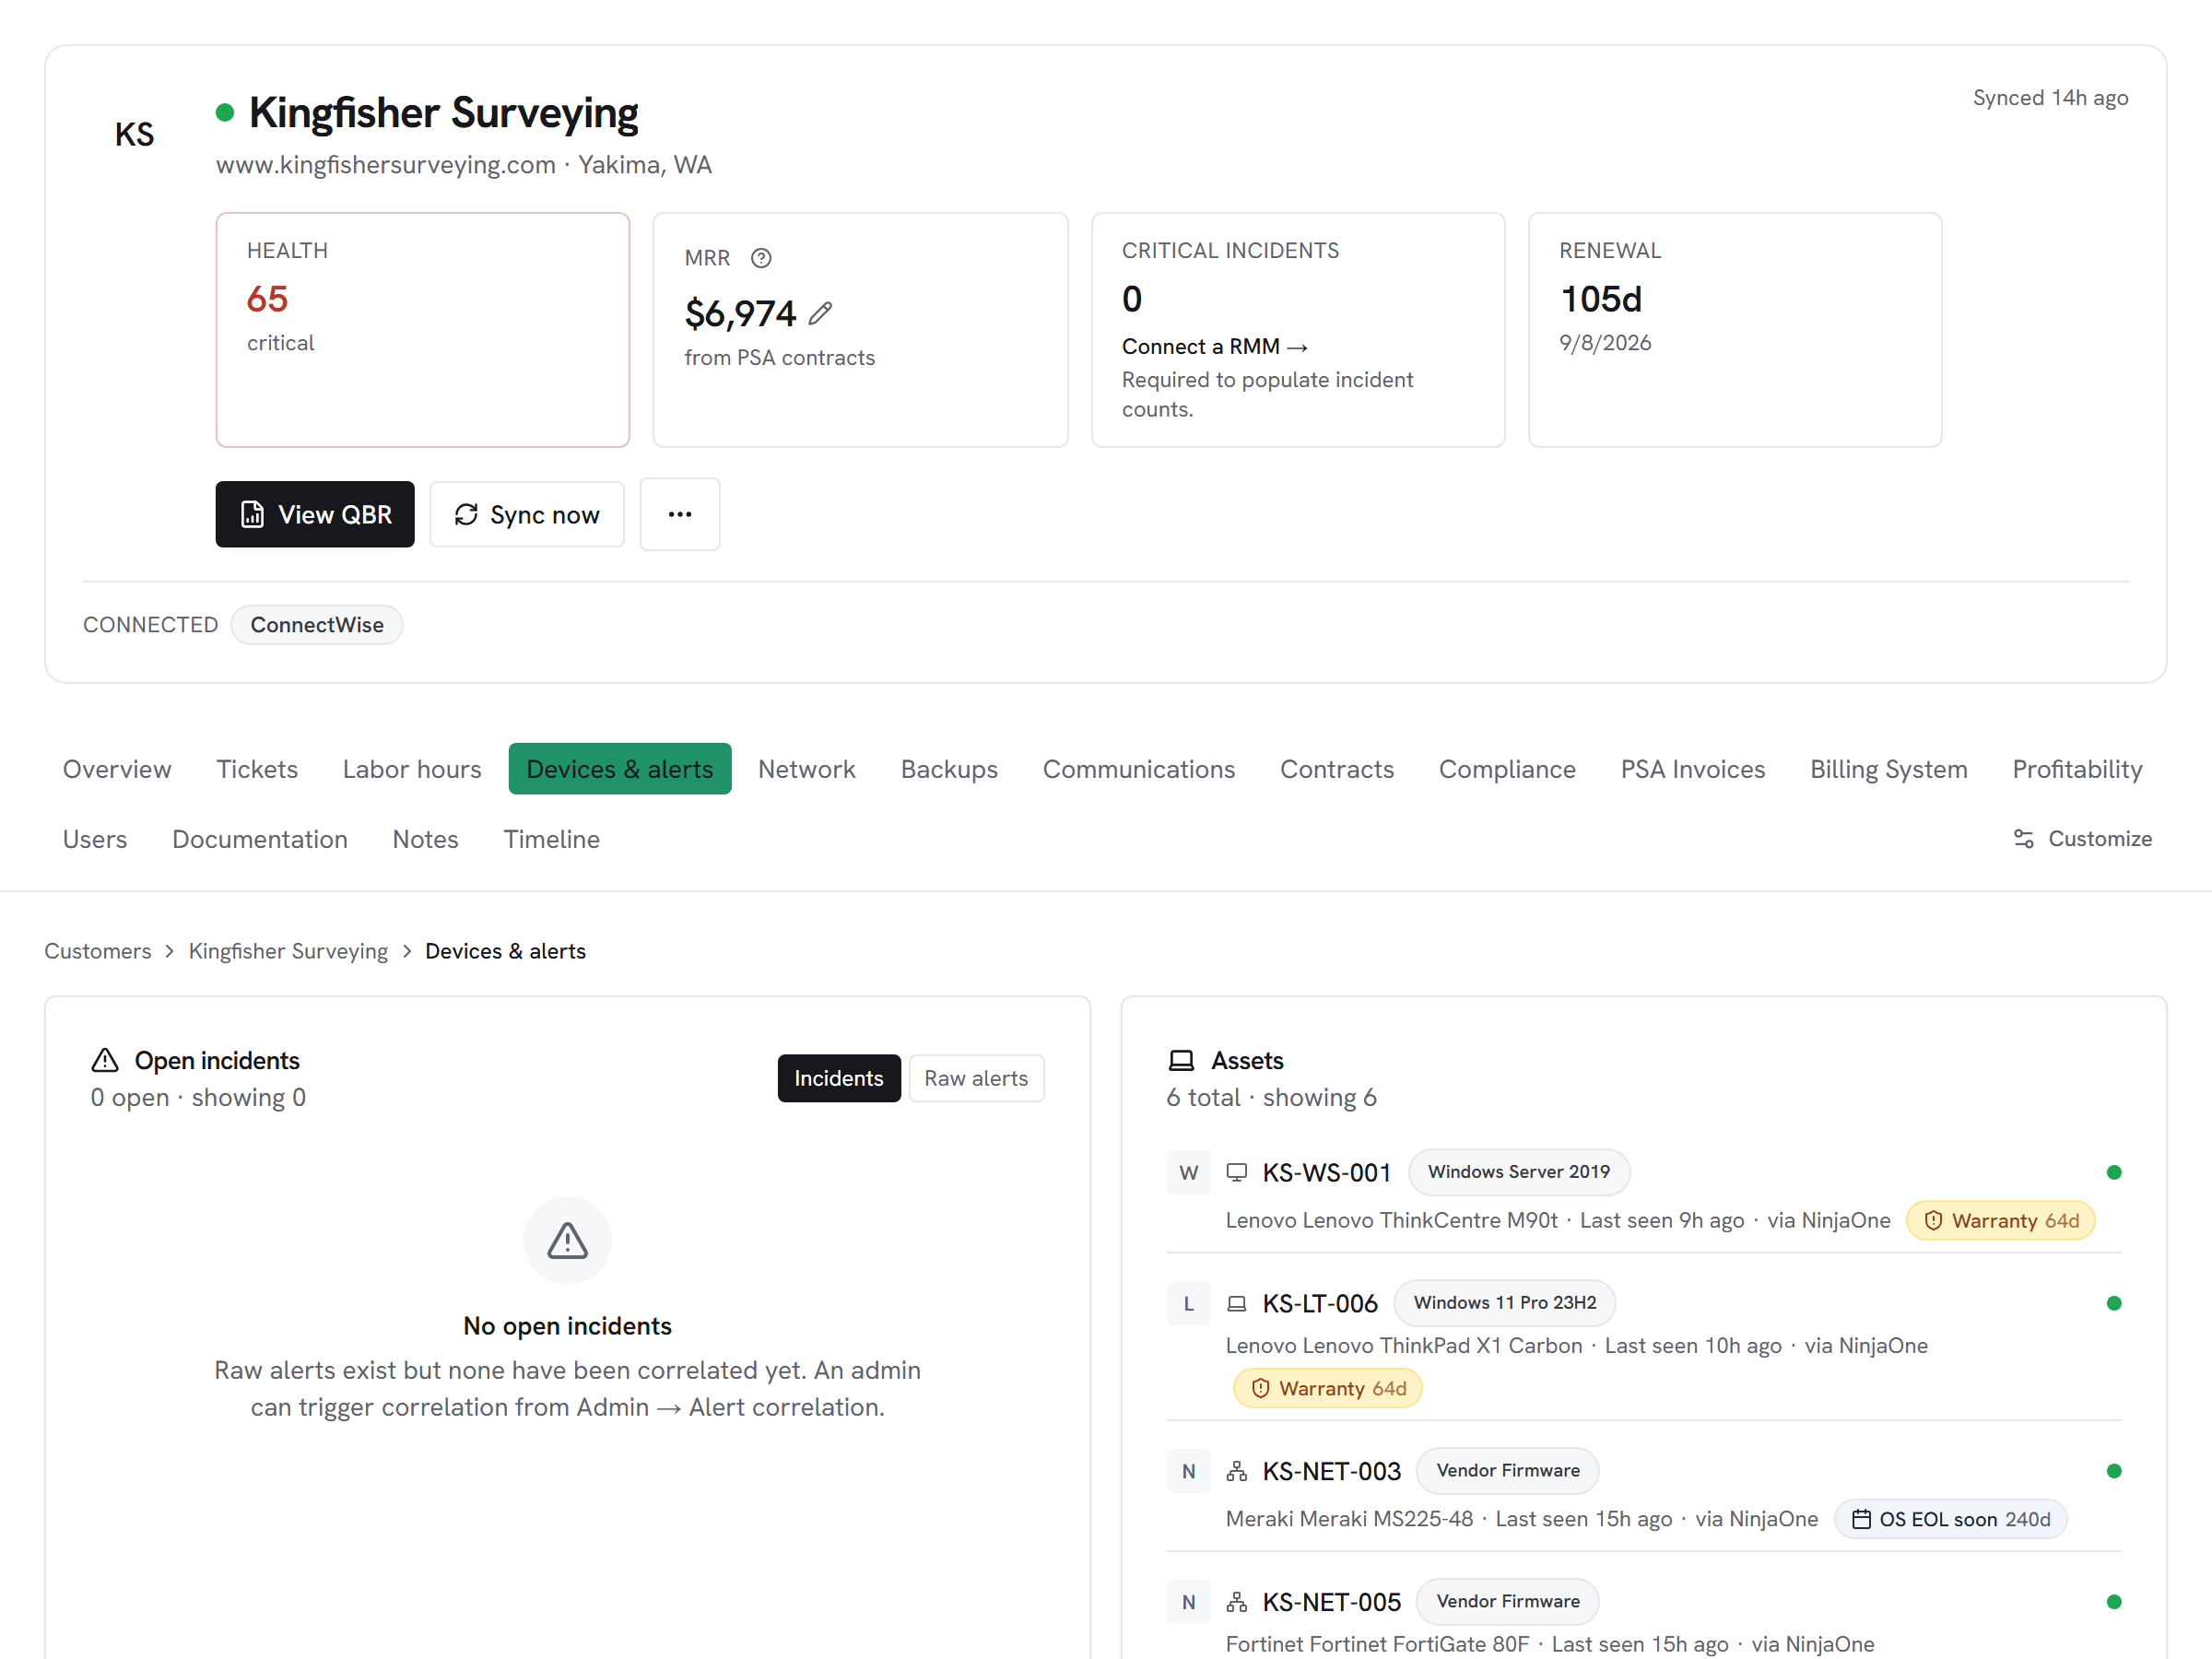Click Warranty 64d badge on KS-WS-001

tap(2001, 1221)
